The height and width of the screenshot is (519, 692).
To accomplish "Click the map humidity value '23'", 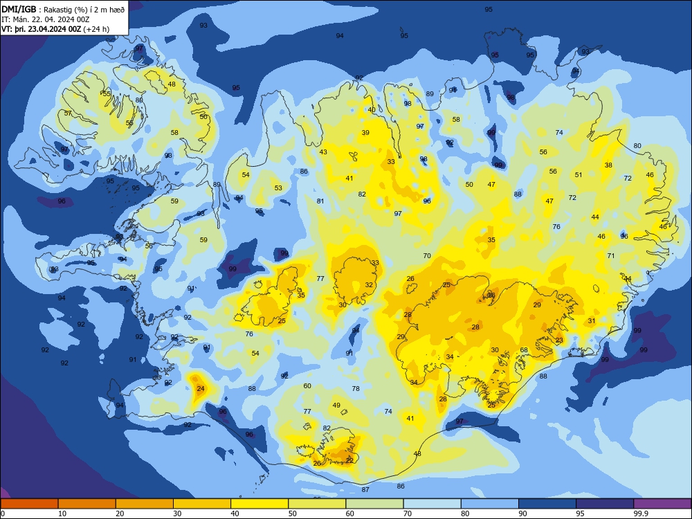I will 560,340.
